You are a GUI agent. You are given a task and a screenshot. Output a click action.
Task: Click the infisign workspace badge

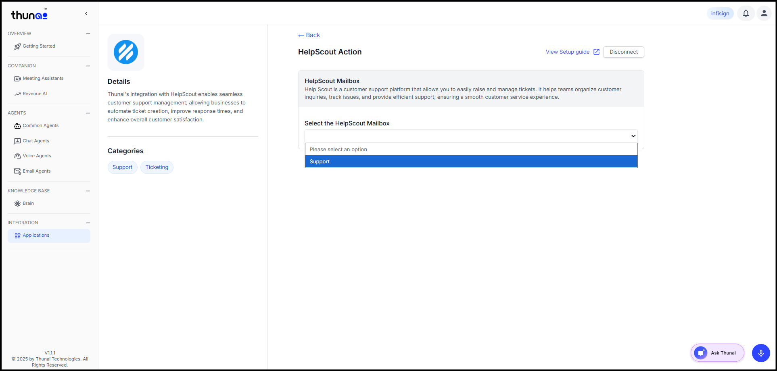click(720, 13)
